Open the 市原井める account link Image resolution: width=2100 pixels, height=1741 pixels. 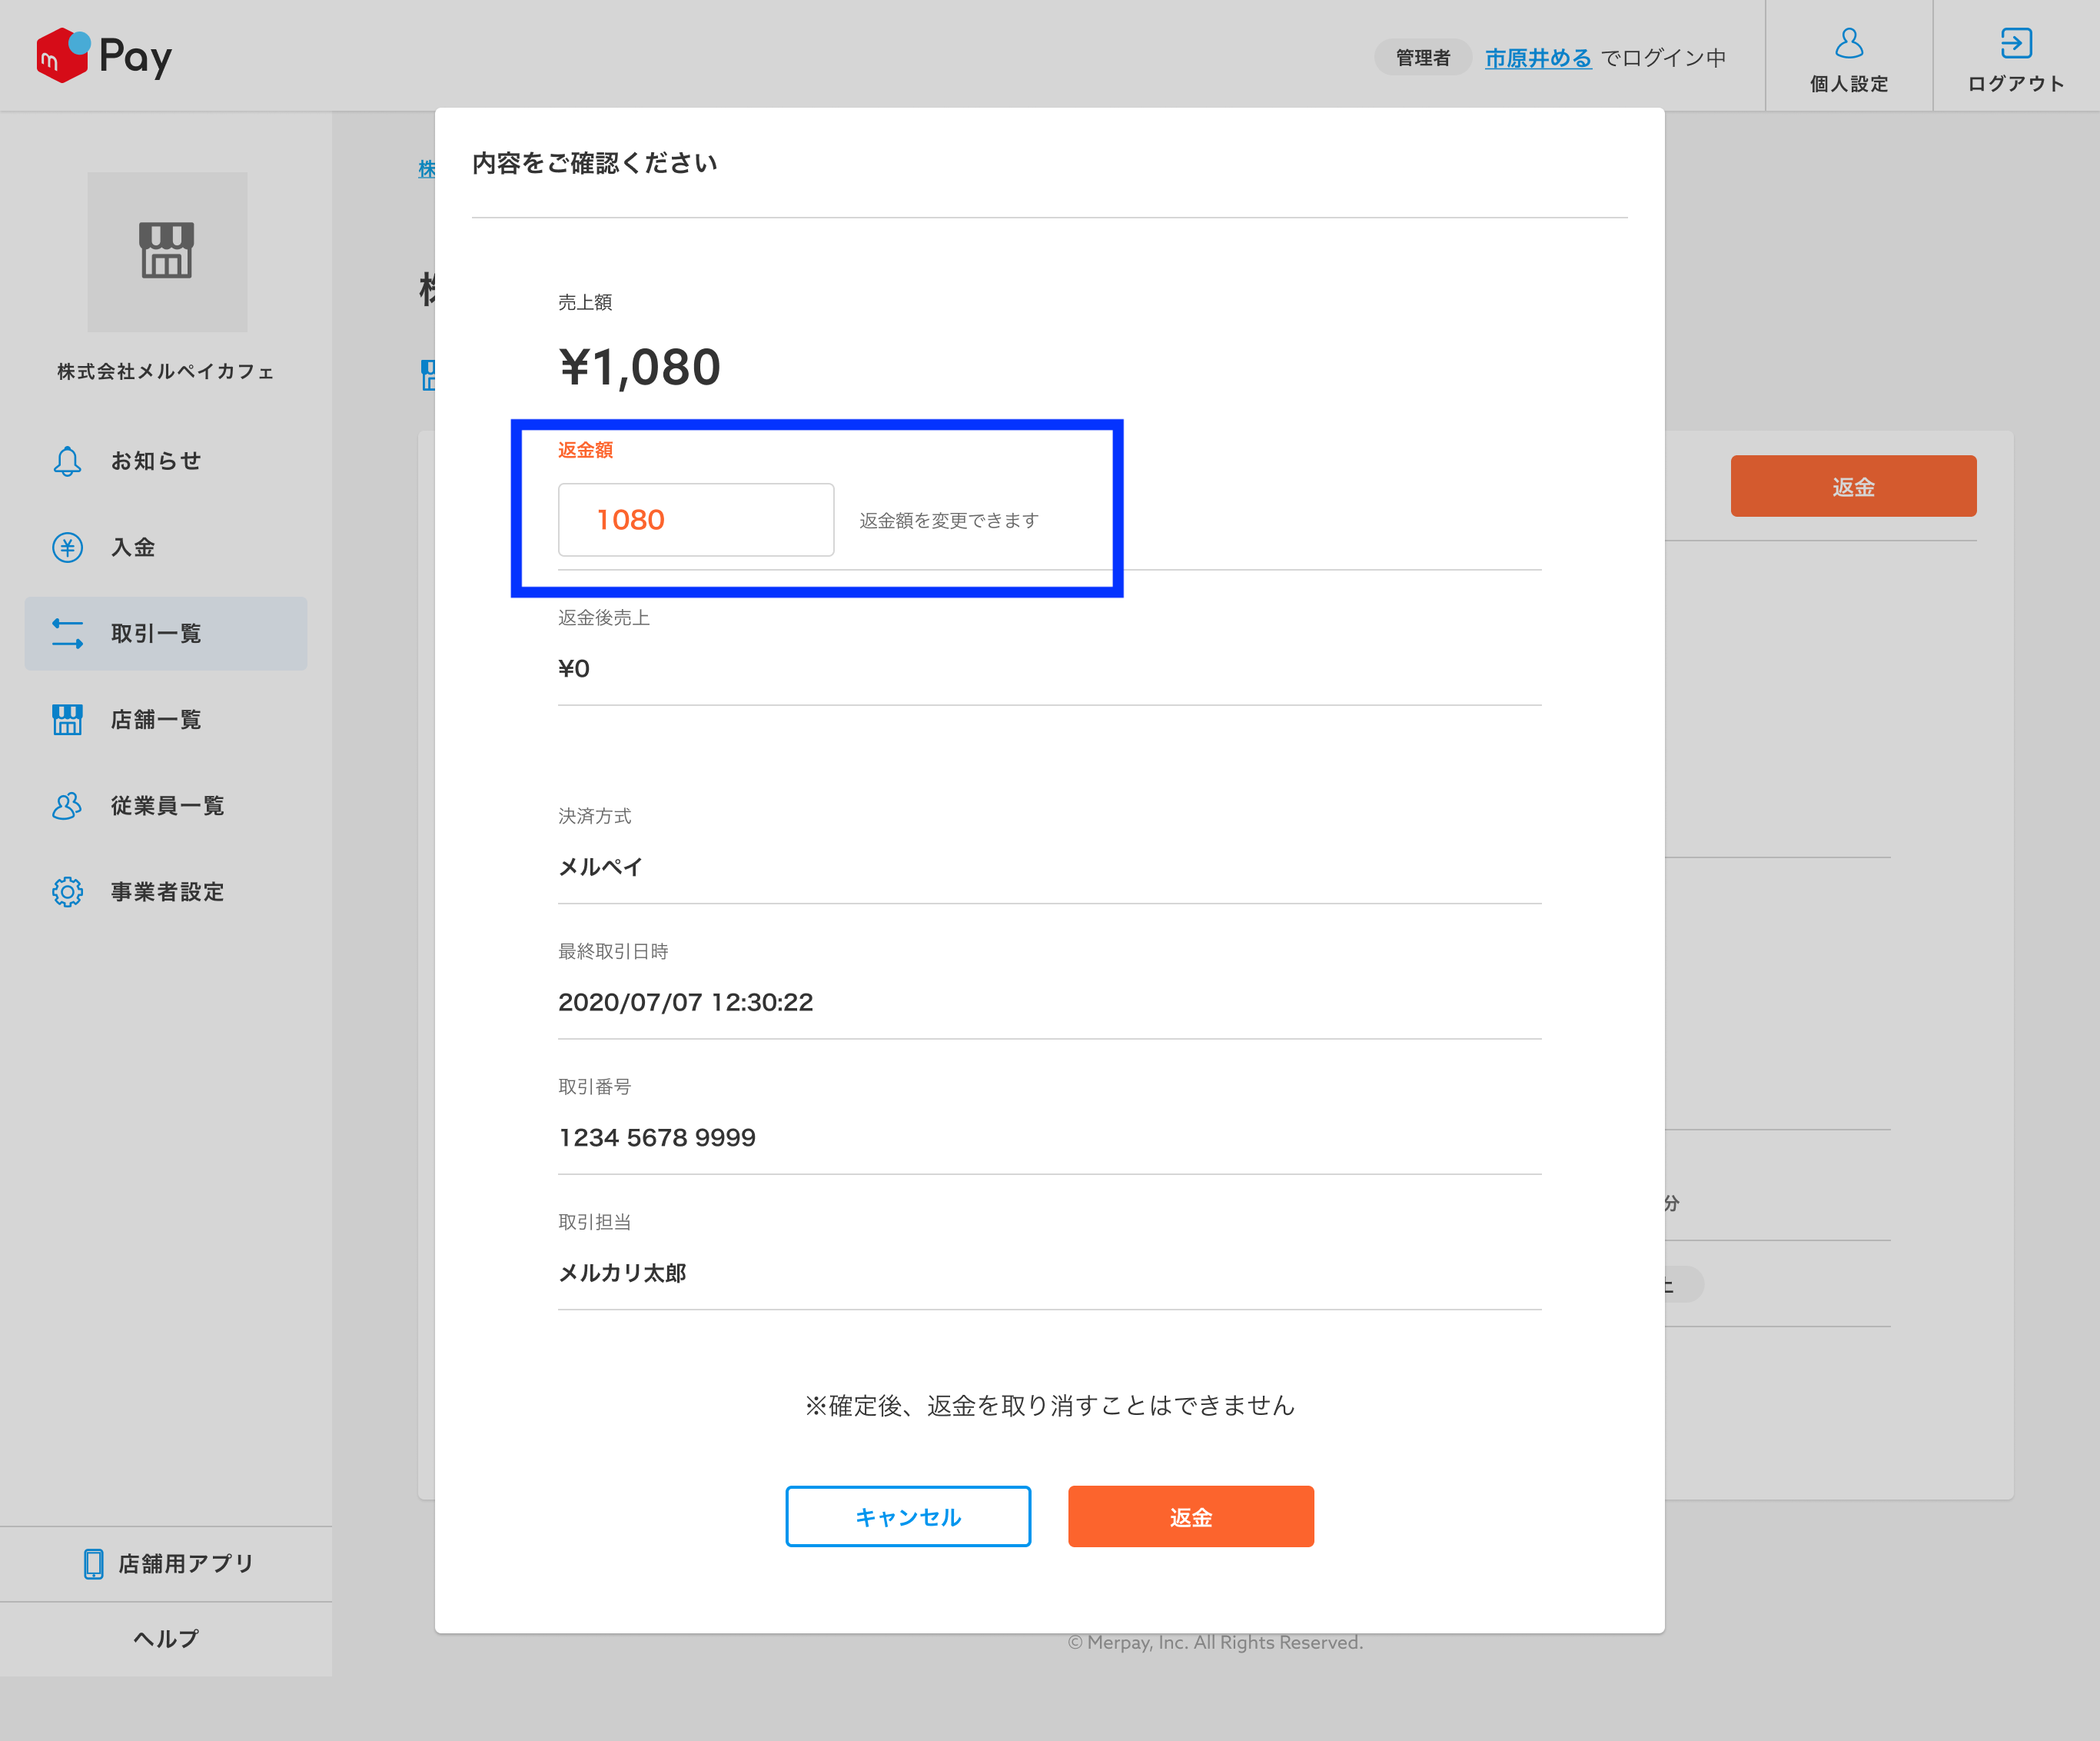pyautogui.click(x=1537, y=57)
